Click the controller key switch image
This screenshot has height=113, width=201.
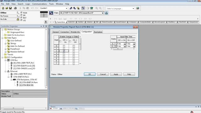click(x=44, y=14)
